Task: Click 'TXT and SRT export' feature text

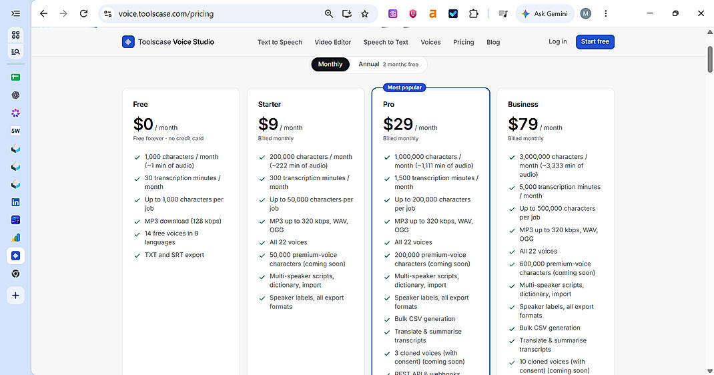Action: [174, 255]
